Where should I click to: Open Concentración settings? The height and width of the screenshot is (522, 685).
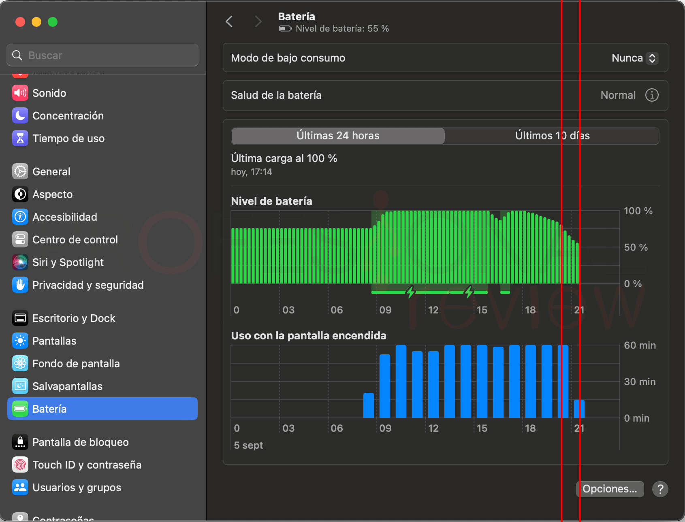point(102,116)
